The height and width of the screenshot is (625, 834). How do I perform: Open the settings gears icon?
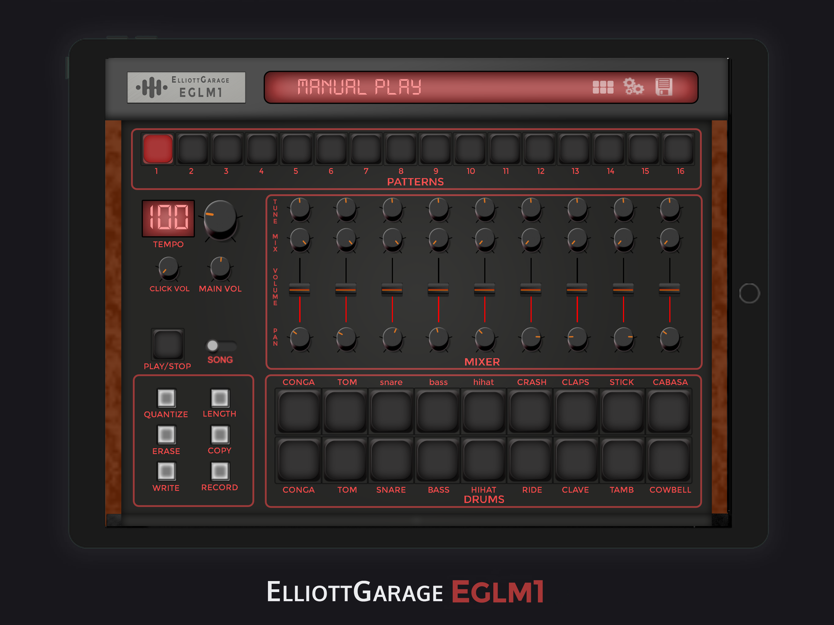(x=633, y=87)
